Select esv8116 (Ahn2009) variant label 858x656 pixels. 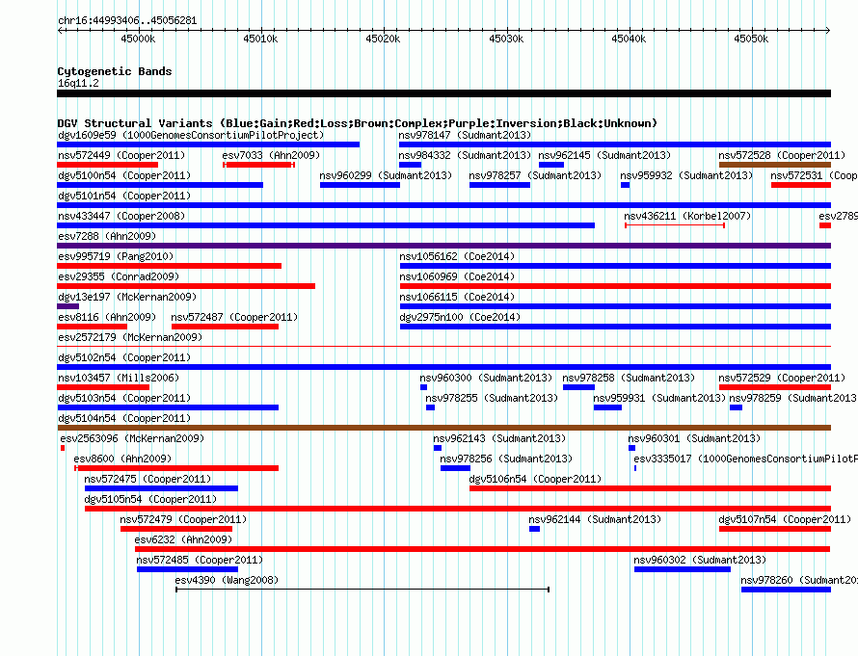(107, 317)
